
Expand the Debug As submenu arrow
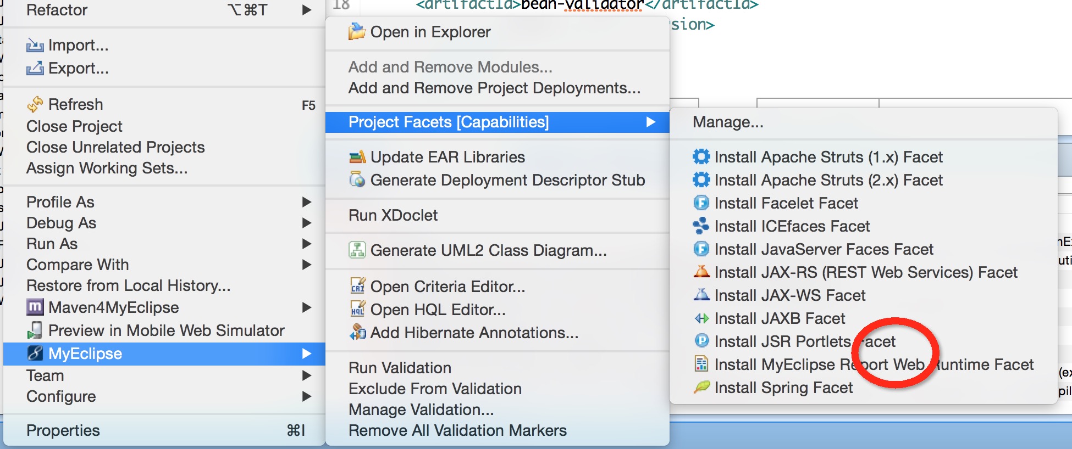[307, 223]
